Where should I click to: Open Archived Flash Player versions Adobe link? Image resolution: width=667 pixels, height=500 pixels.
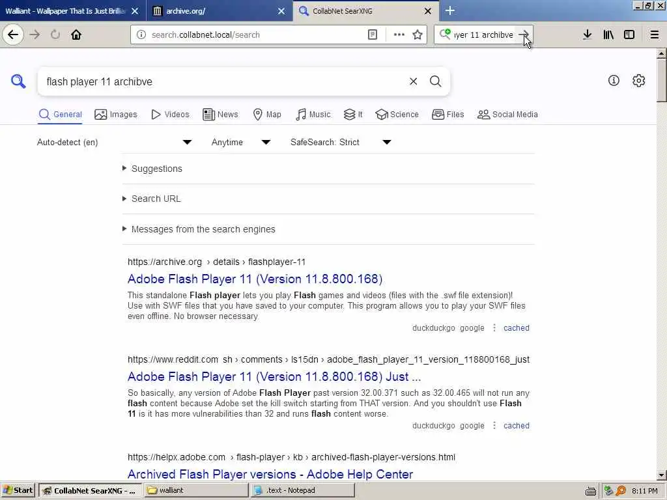270,474
